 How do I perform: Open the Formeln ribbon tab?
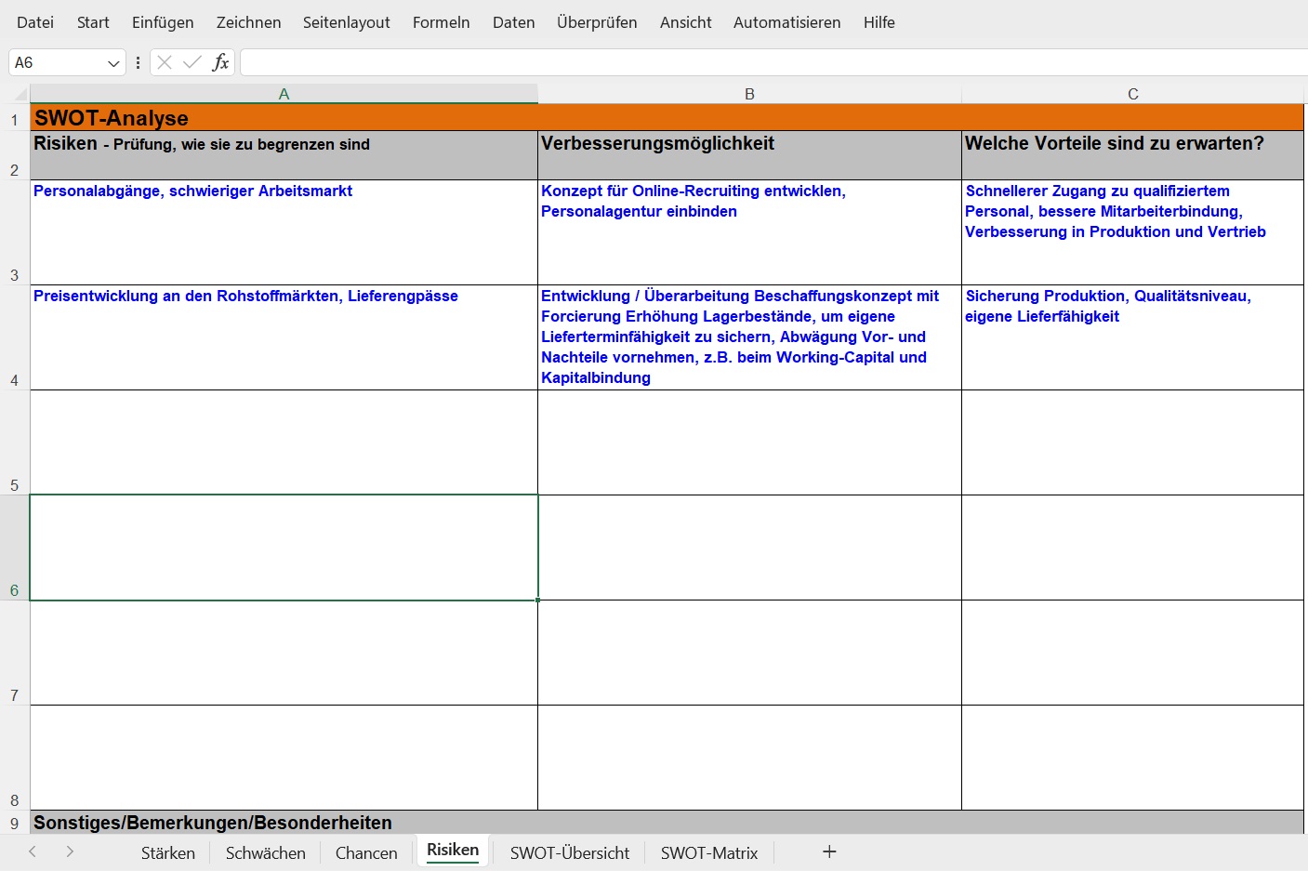tap(441, 22)
